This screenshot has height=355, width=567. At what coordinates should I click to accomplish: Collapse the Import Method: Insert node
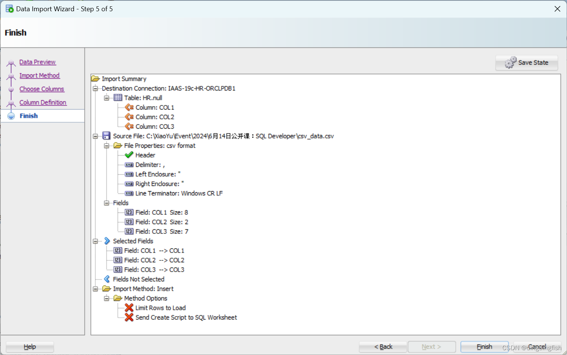pyautogui.click(x=95, y=288)
